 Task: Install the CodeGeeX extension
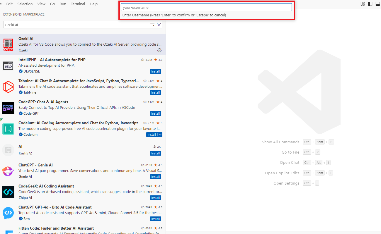click(156, 198)
